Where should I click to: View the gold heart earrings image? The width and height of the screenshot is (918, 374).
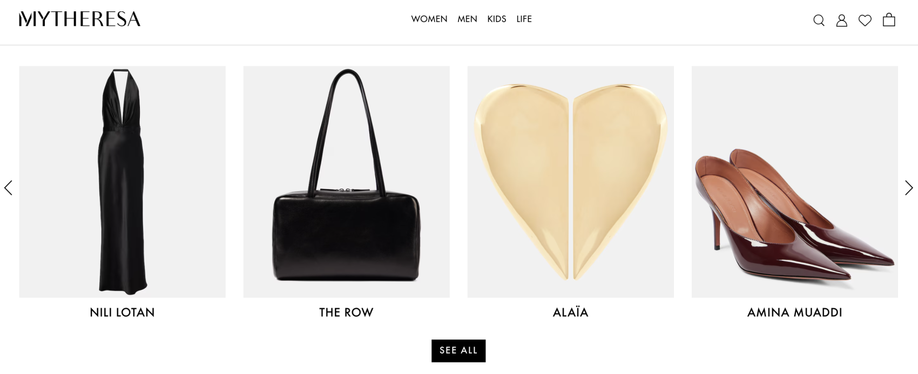(x=570, y=182)
